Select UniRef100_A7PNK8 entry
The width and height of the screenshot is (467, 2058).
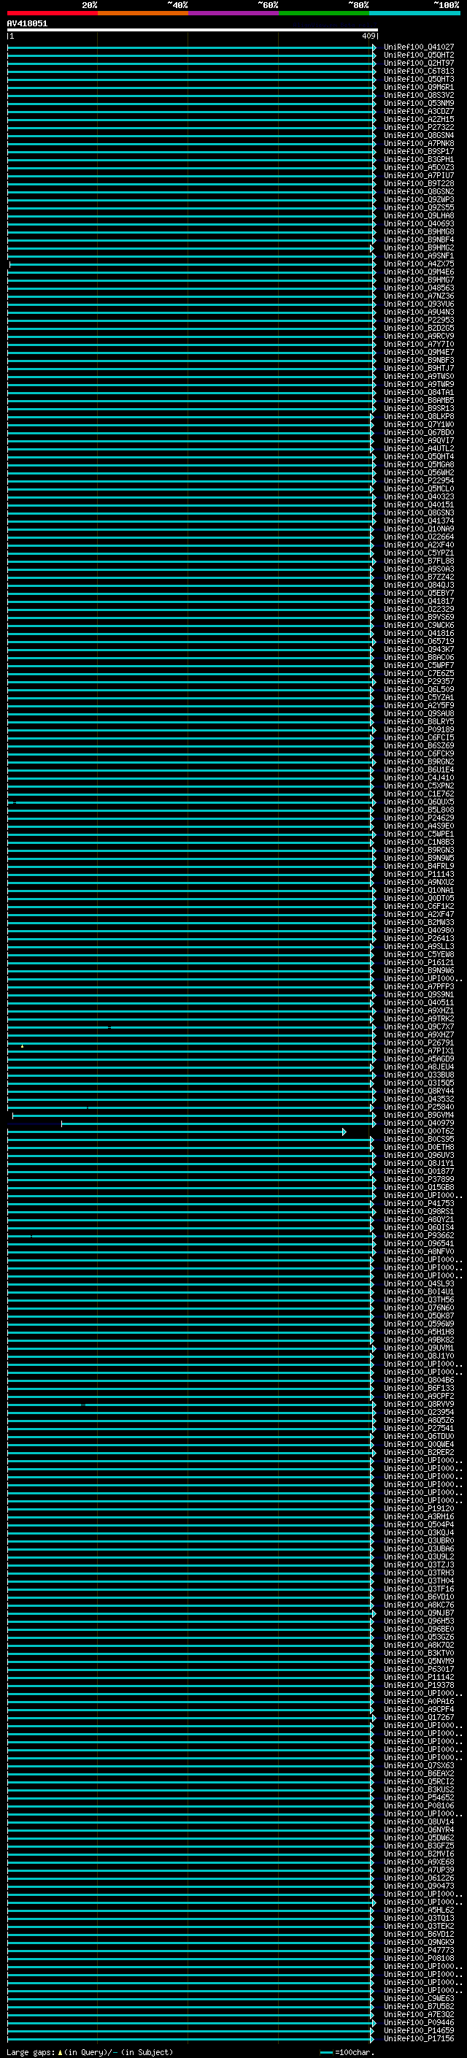pos(418,144)
